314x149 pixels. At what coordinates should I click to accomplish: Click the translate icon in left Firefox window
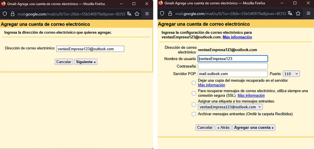(129, 14)
